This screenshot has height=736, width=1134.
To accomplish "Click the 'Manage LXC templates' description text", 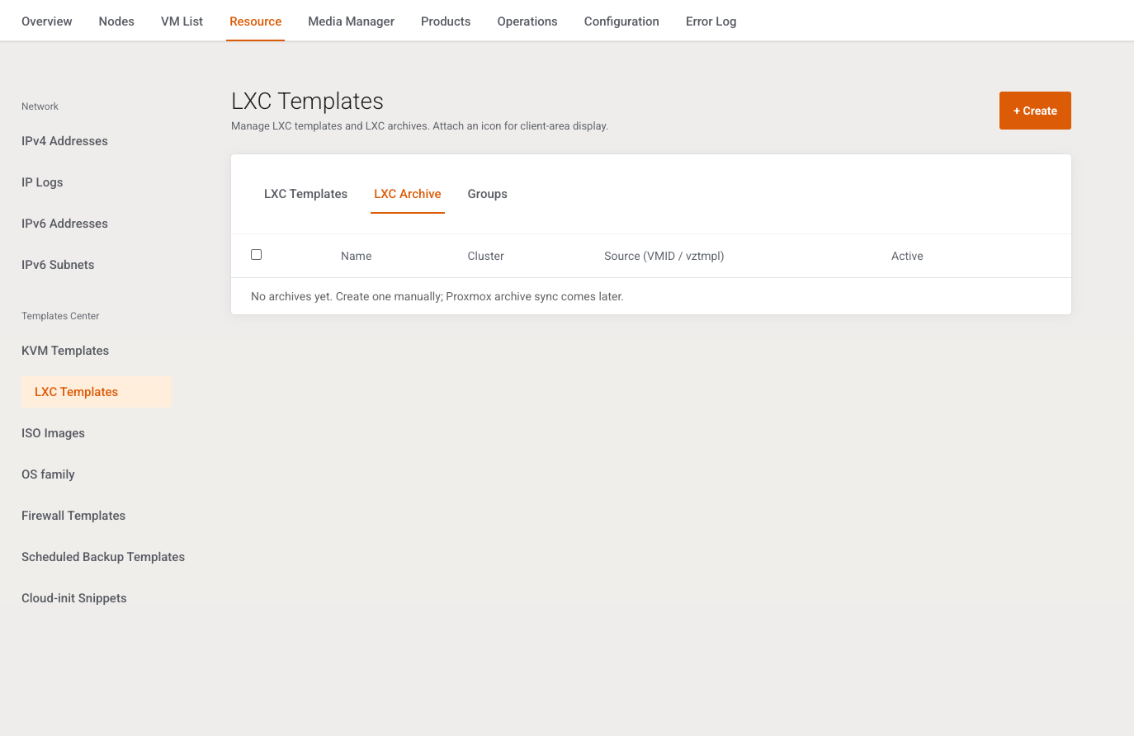I will click(x=419, y=126).
